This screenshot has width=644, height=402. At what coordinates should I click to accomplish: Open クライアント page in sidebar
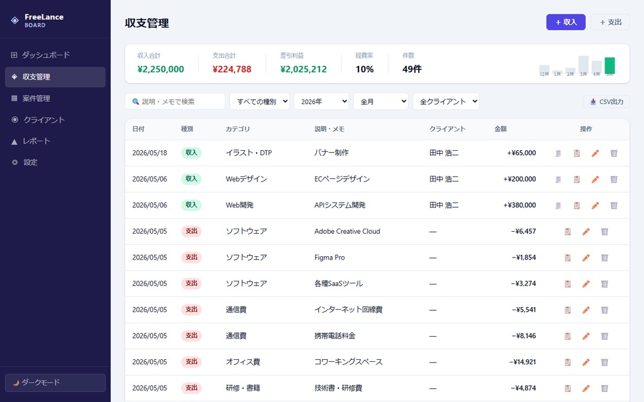point(55,120)
